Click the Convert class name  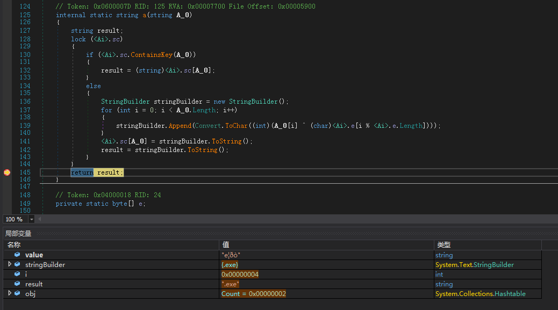(x=208, y=126)
